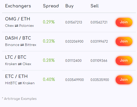Click the DASH / BTC pair title

tap(18, 38)
